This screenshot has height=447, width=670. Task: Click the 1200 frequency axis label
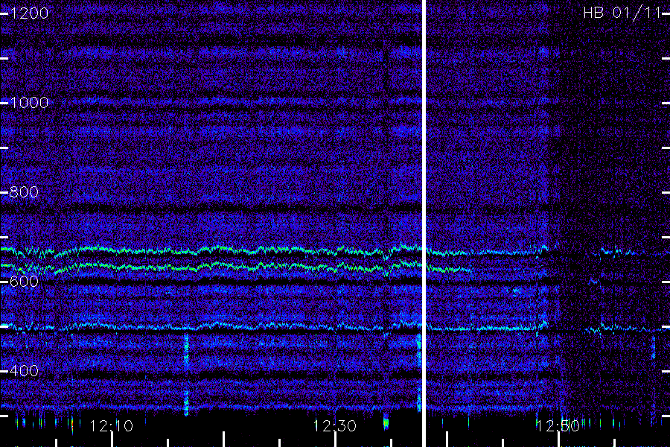tap(29, 13)
